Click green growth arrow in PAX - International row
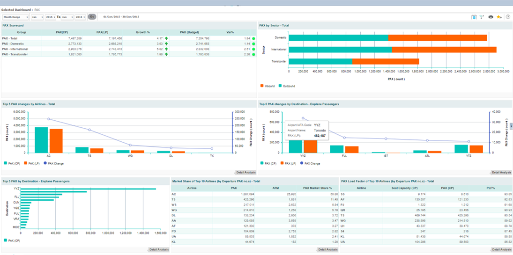The width and height of the screenshot is (513, 255). (x=166, y=49)
